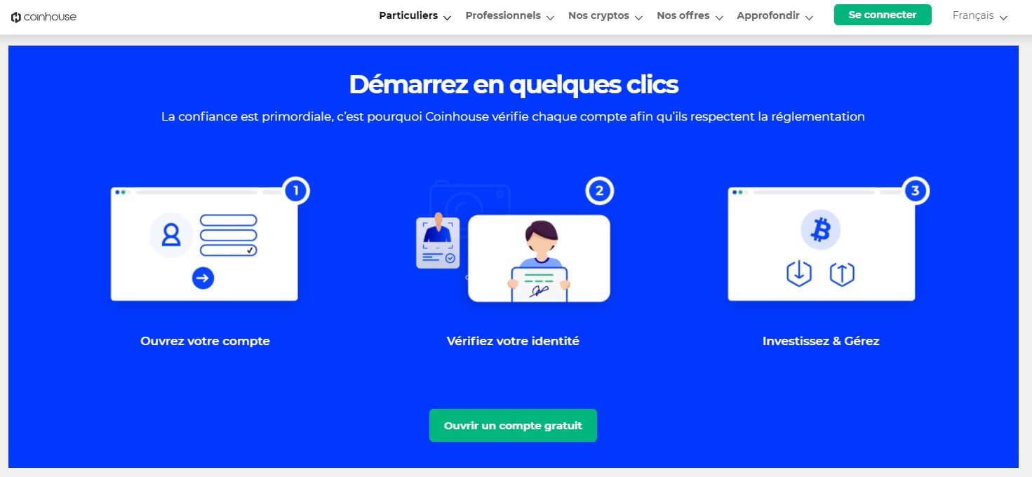The height and width of the screenshot is (477, 1032).
Task: Click the ID card icon with checkmark
Action: (438, 243)
